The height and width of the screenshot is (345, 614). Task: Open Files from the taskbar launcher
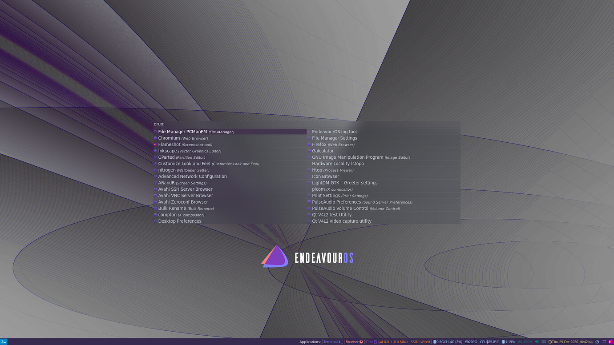[x=371, y=342]
